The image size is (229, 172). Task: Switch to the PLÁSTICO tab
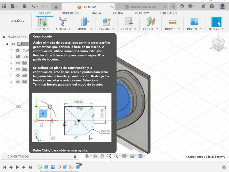click(142, 13)
